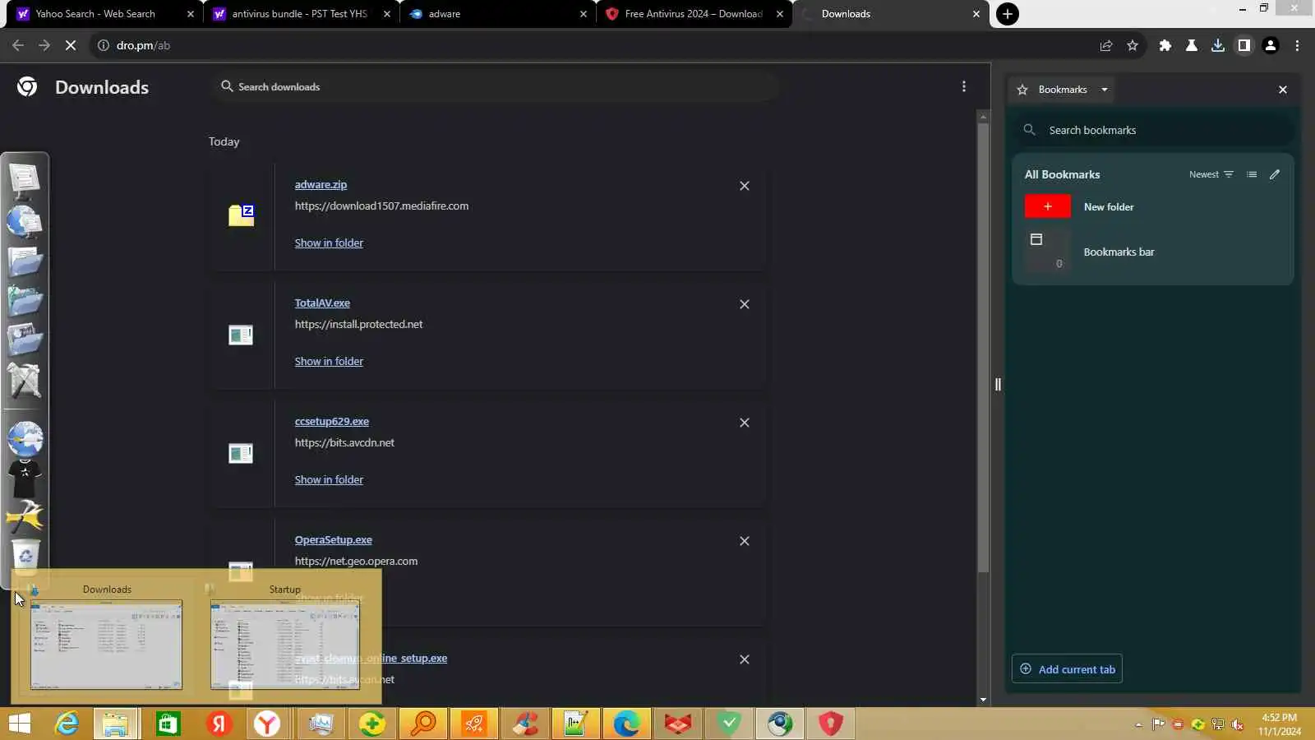Open the Windows Start button
This screenshot has height=740, width=1315.
(x=20, y=724)
